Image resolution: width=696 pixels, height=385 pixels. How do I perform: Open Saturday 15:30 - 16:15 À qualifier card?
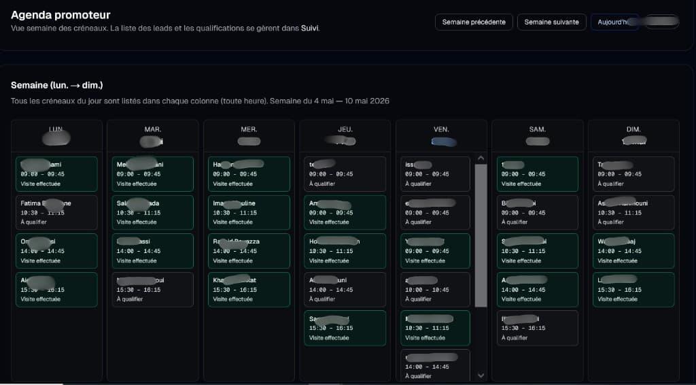(537, 328)
